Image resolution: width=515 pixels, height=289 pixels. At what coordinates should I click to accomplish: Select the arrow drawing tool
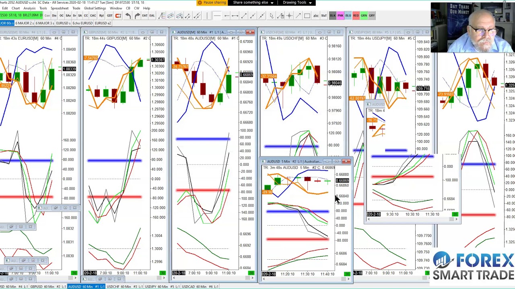pyautogui.click(x=298, y=16)
